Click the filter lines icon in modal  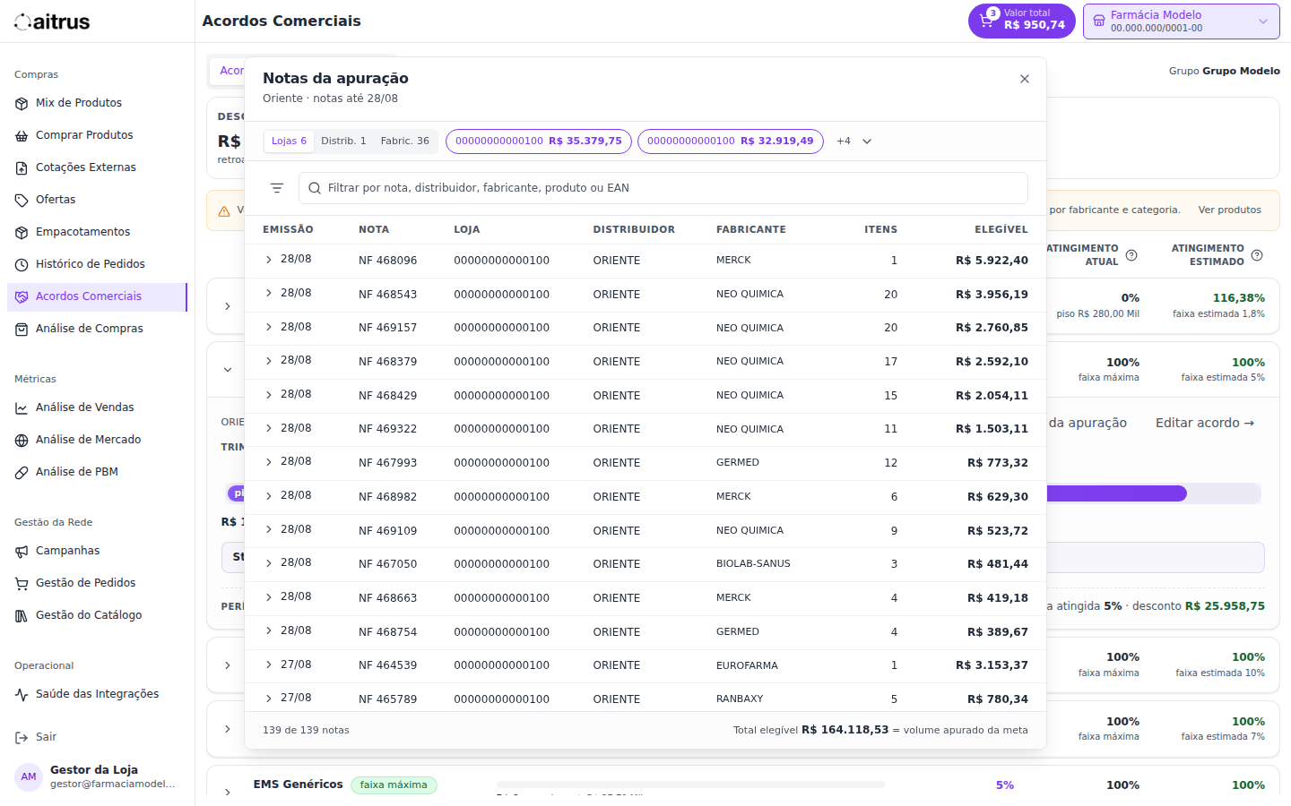coord(277,188)
